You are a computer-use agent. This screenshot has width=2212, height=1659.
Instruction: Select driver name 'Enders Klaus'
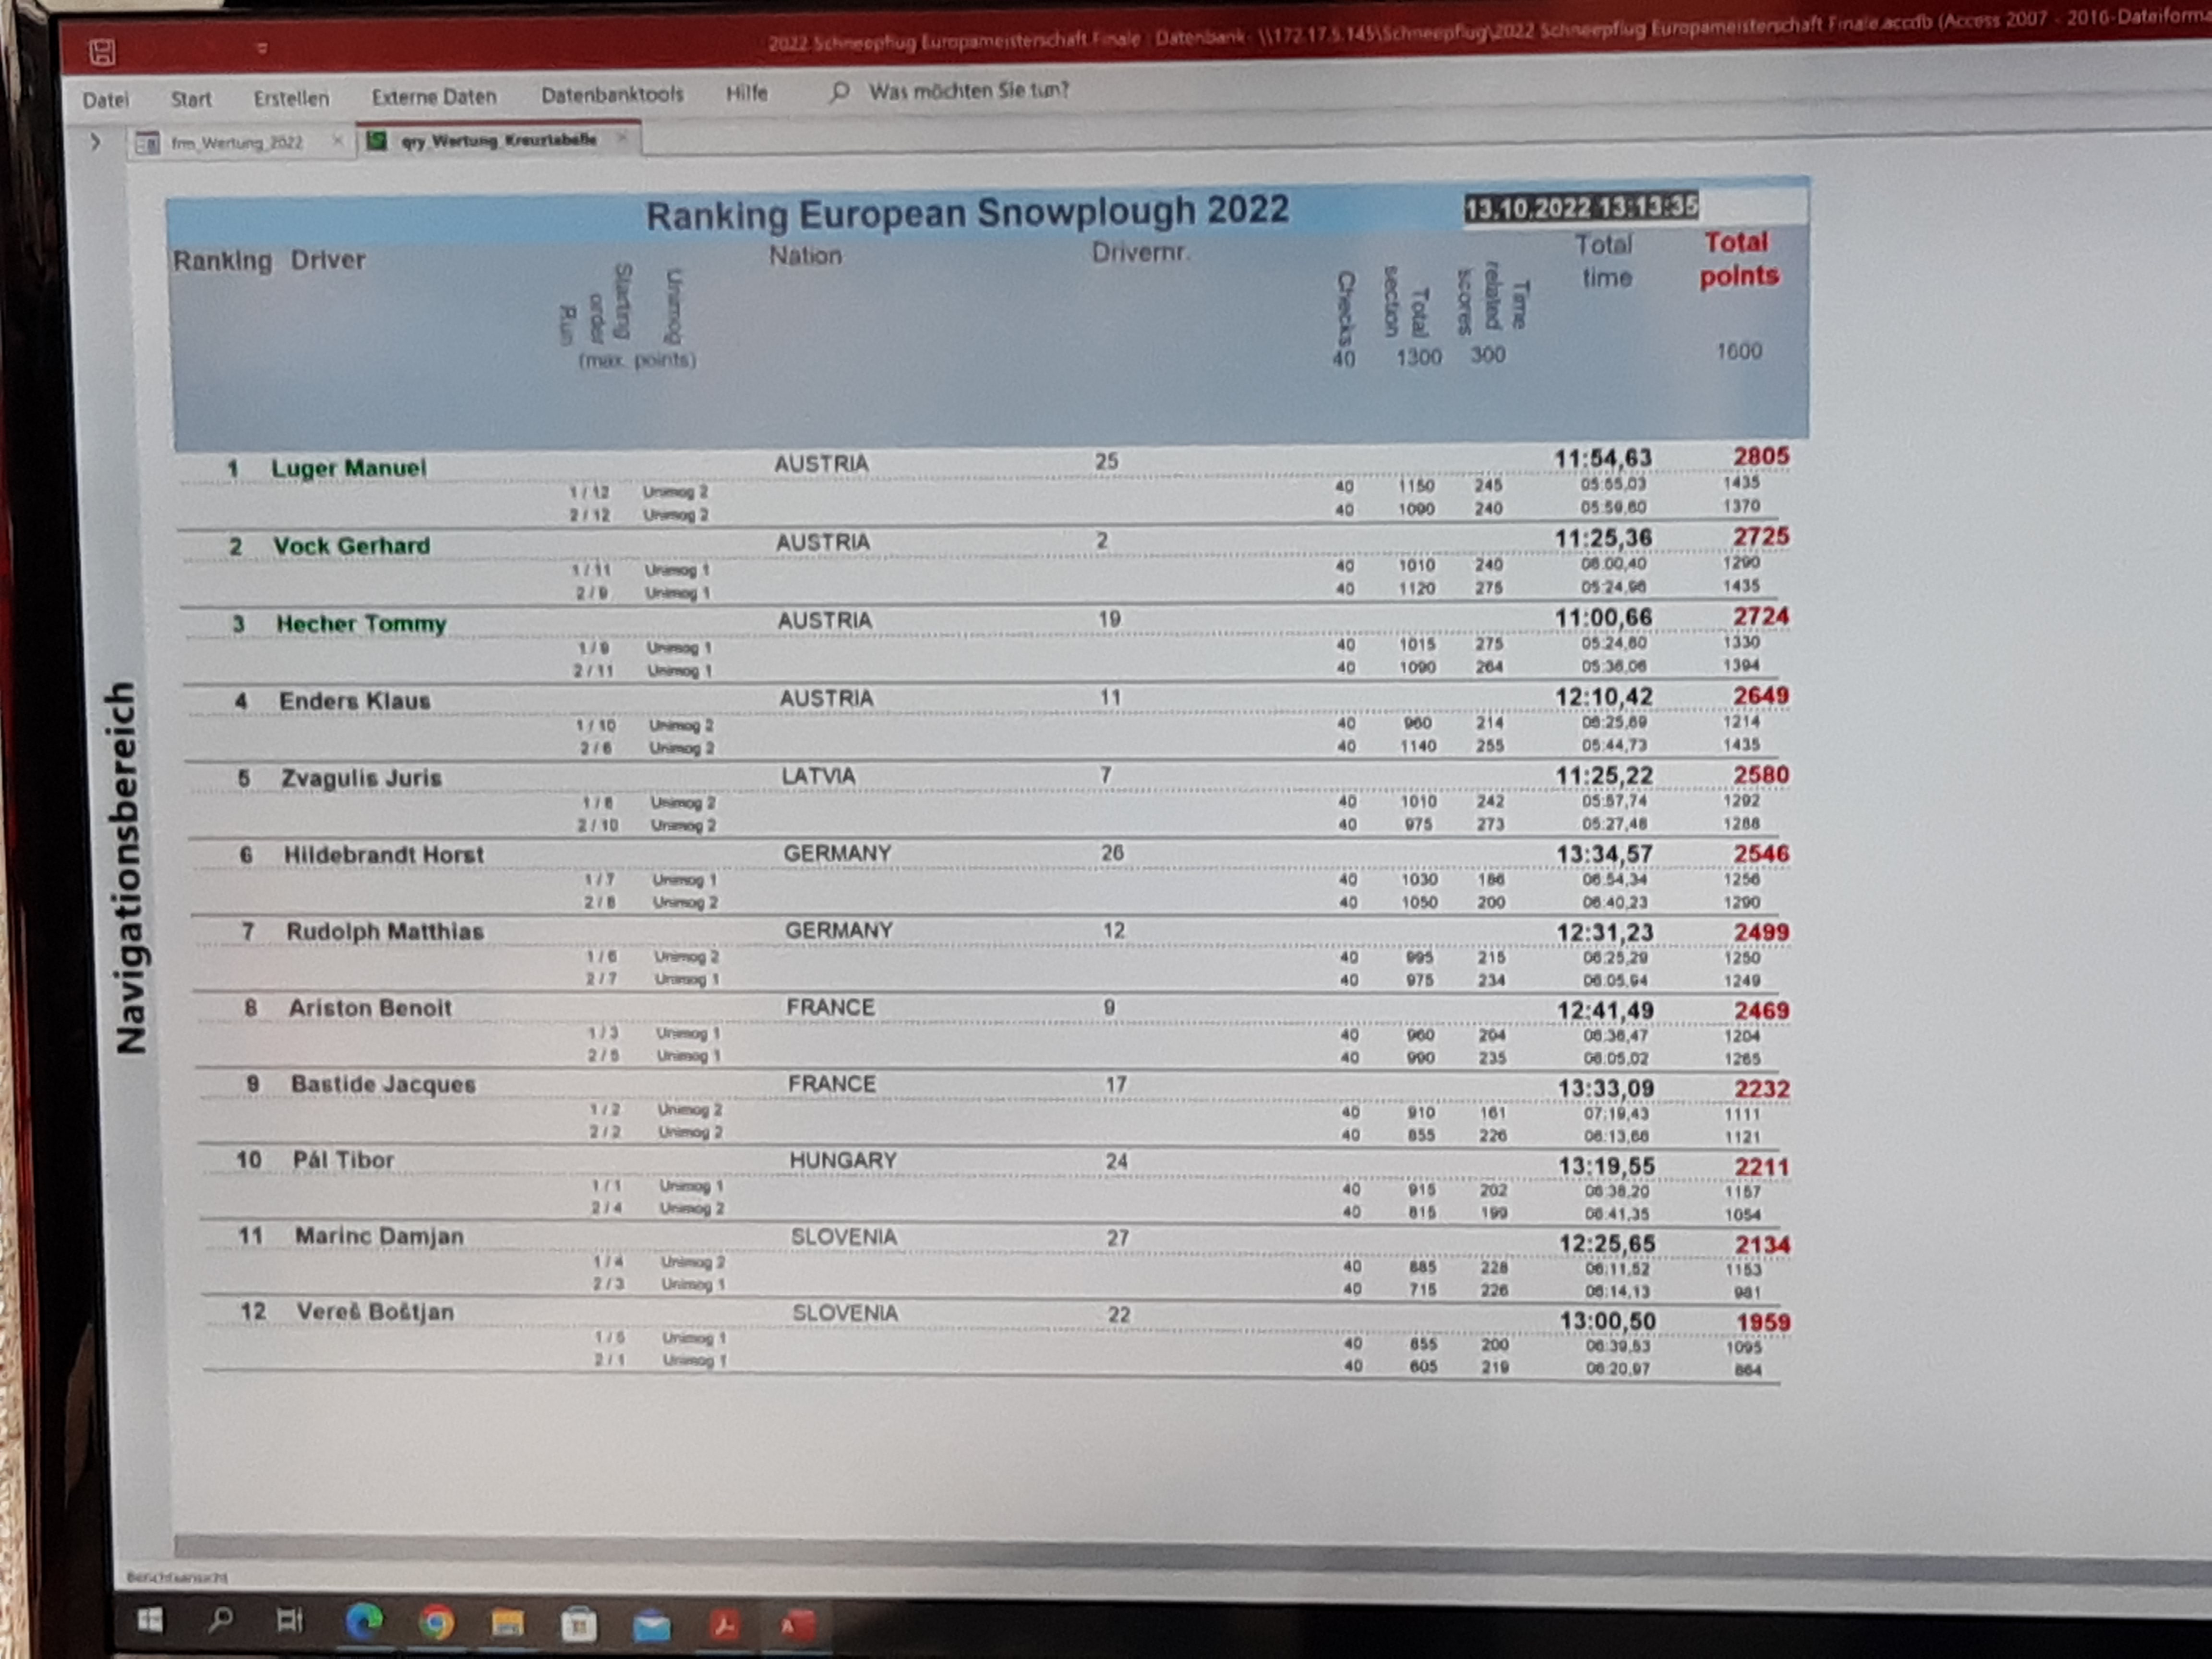click(355, 701)
